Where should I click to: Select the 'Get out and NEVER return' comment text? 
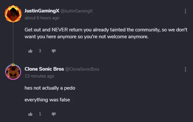[106, 33]
